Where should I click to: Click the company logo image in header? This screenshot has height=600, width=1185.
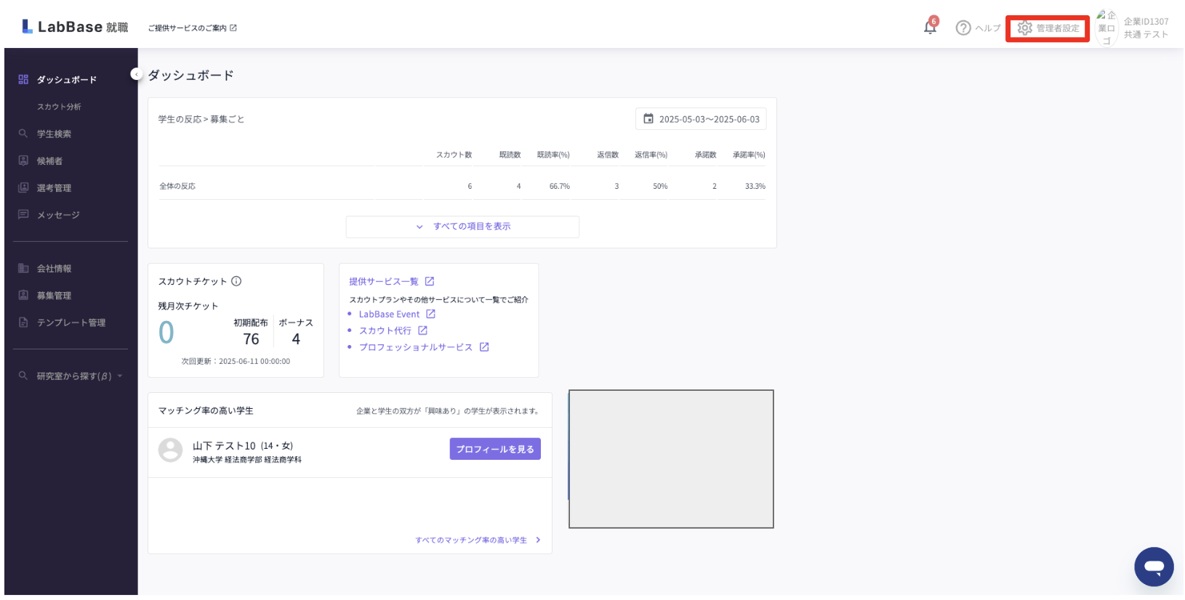click(1106, 28)
